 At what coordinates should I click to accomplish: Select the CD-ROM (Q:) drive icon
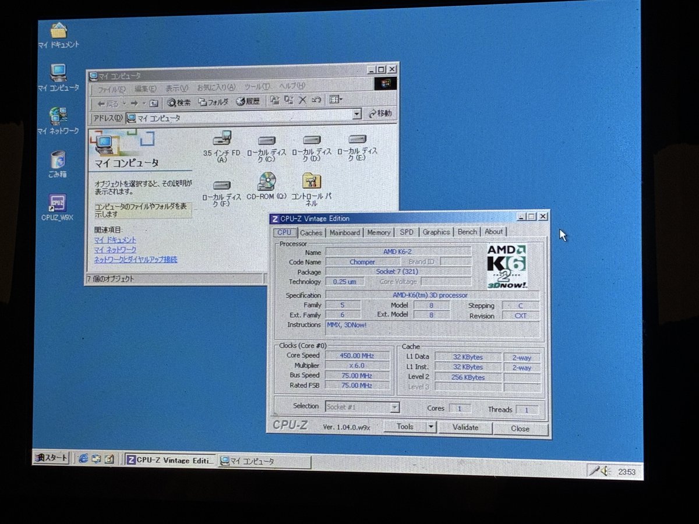267,187
